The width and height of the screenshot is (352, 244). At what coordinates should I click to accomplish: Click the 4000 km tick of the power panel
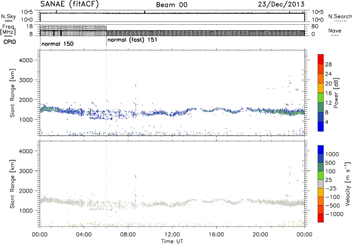[x=26, y=60]
